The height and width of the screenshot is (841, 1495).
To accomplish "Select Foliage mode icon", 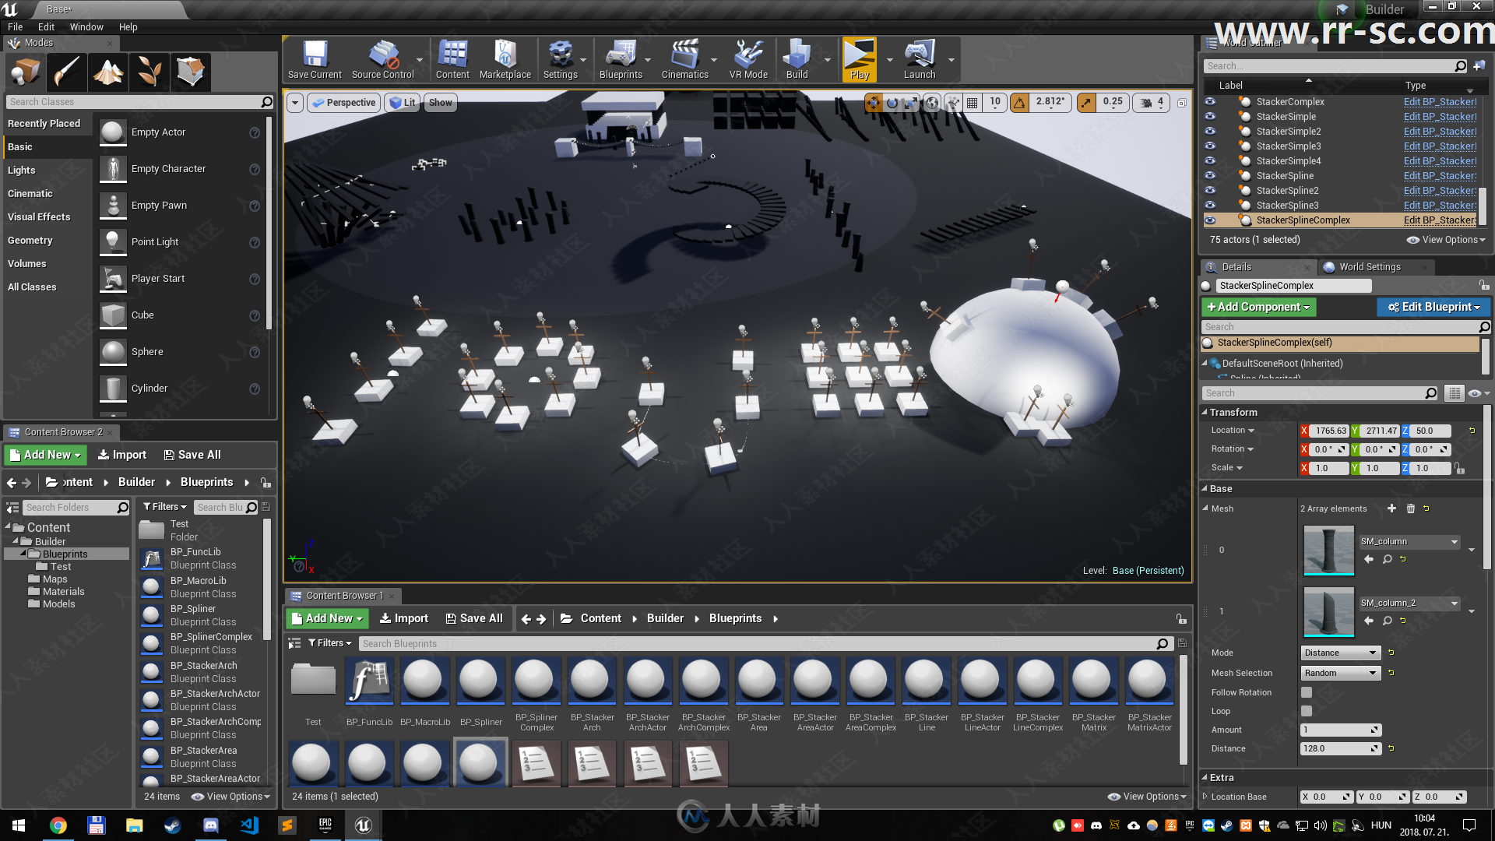I will coord(149,72).
